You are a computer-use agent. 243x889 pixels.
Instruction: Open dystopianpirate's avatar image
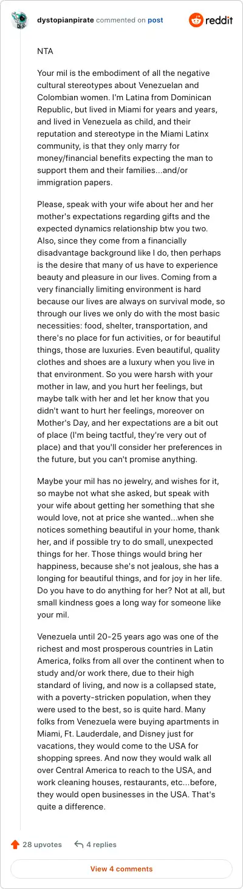click(20, 20)
